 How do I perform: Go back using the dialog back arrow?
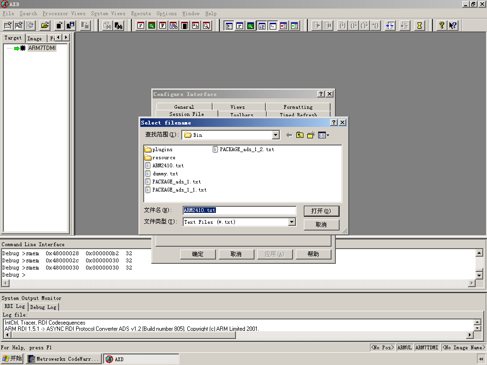(289, 135)
